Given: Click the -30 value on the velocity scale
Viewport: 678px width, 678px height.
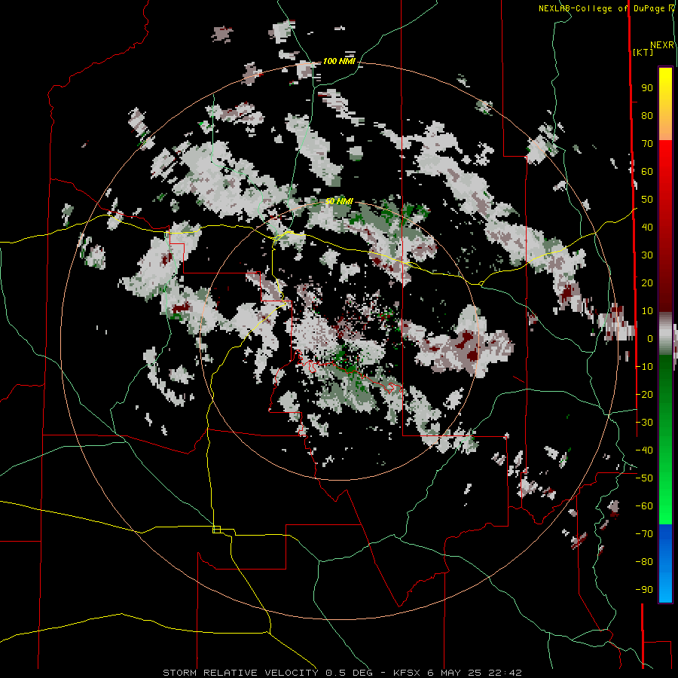Looking at the screenshot, I should coord(644,423).
